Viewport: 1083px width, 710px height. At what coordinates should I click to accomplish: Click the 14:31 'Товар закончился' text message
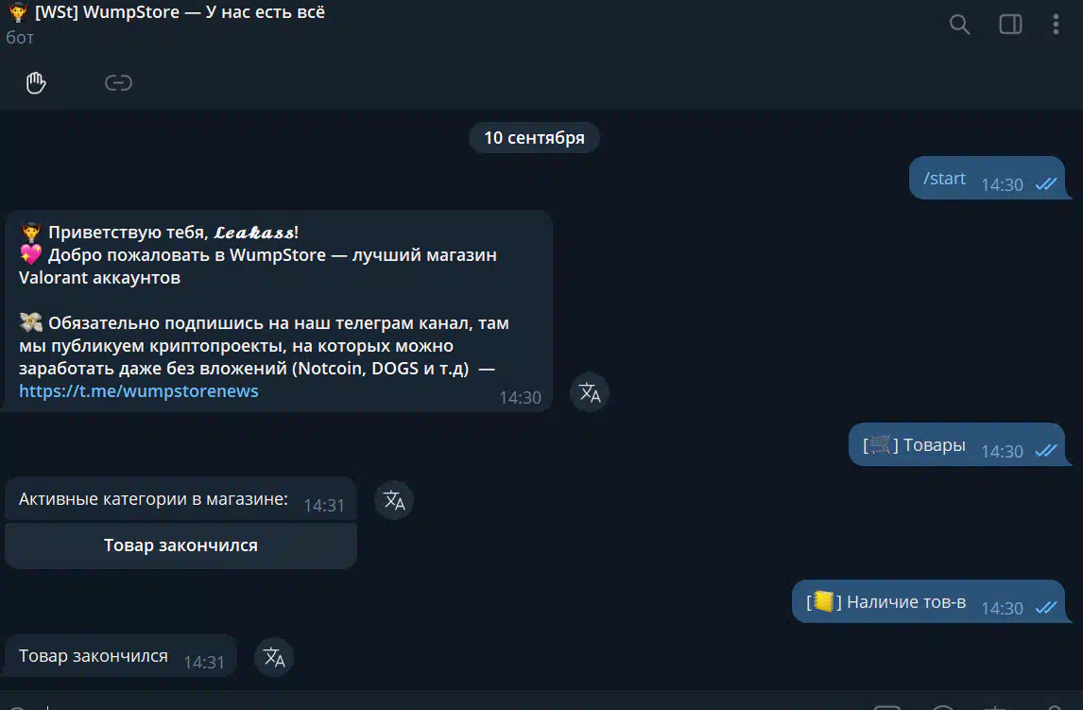click(x=120, y=655)
